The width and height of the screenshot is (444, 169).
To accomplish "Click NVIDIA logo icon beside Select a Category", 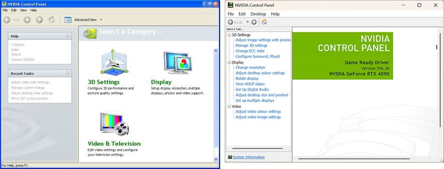I will 89,33.
